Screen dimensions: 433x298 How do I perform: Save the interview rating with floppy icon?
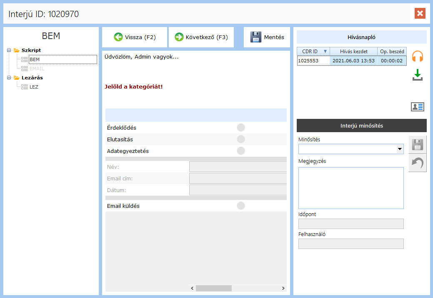(x=417, y=145)
